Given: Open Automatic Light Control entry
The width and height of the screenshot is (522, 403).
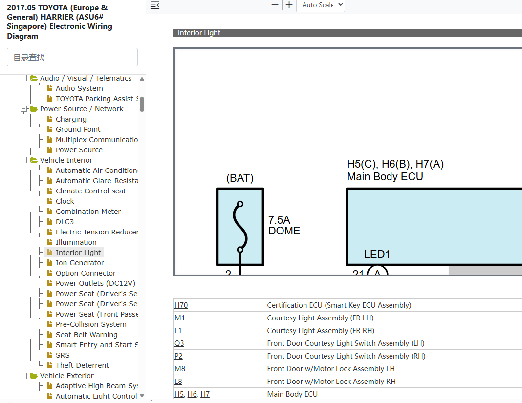Looking at the screenshot, I should click(96, 396).
